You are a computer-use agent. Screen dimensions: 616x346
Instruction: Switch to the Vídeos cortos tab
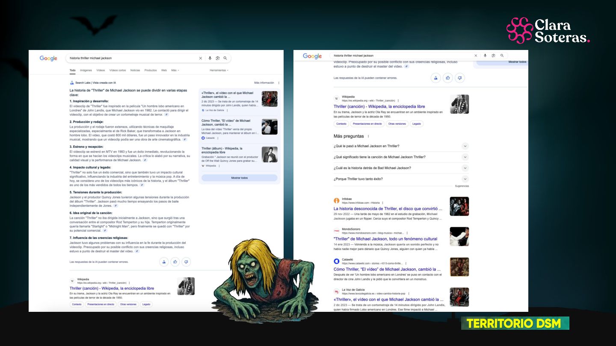(x=118, y=70)
